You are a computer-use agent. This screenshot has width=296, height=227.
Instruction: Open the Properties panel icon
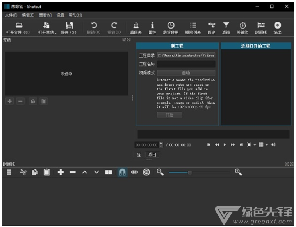(x=152, y=28)
